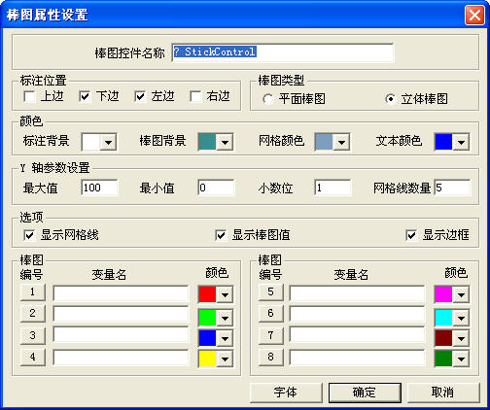Click bar number 5 button
490x410 pixels.
(x=271, y=291)
